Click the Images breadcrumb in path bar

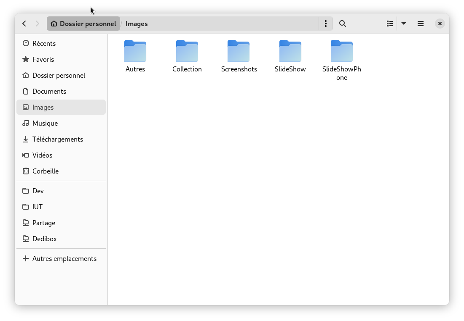[136, 24]
